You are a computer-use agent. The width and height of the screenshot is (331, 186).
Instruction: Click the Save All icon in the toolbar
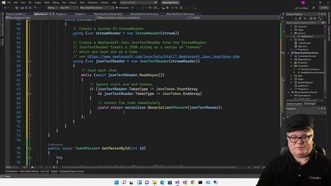pos(30,8)
